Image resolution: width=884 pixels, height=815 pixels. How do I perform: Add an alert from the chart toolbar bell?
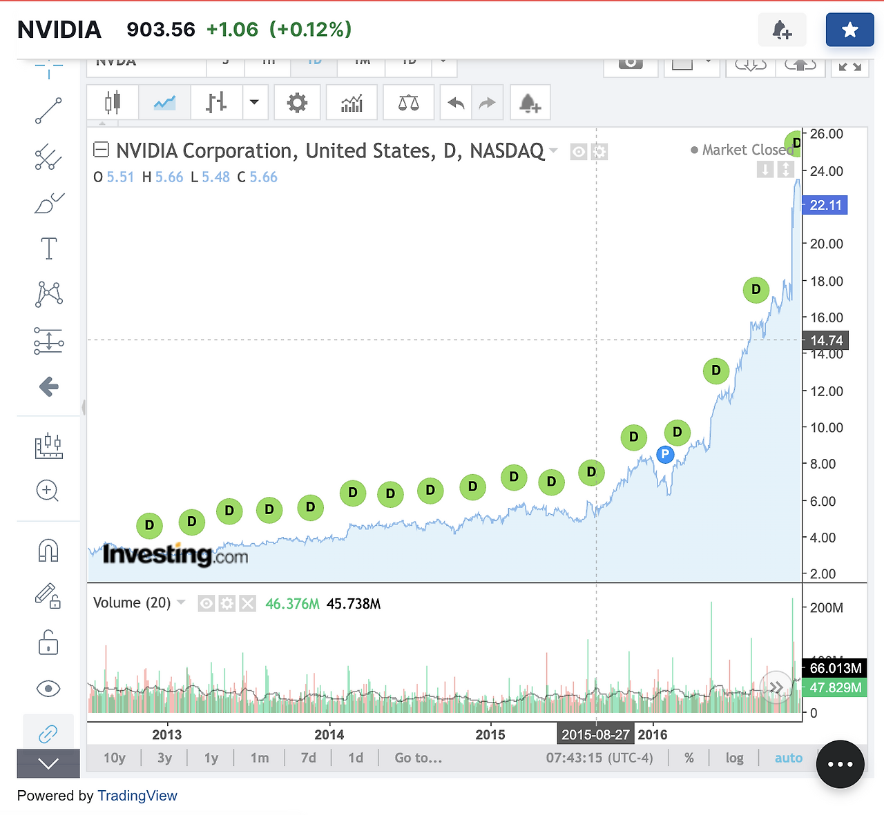tap(530, 103)
